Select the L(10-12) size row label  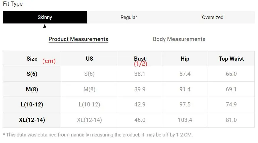point(32,105)
